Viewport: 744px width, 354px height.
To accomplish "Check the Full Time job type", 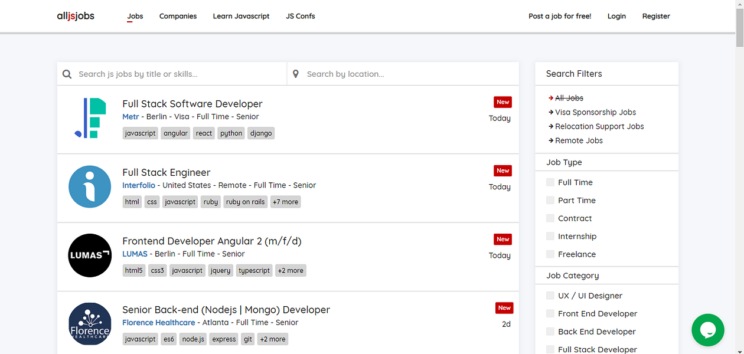I will 550,182.
